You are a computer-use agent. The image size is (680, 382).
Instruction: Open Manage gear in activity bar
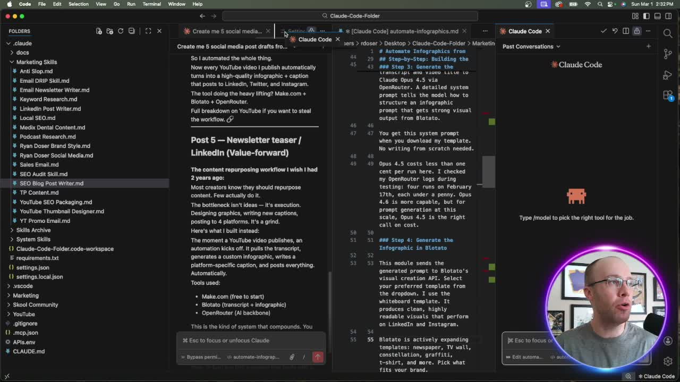tap(668, 361)
